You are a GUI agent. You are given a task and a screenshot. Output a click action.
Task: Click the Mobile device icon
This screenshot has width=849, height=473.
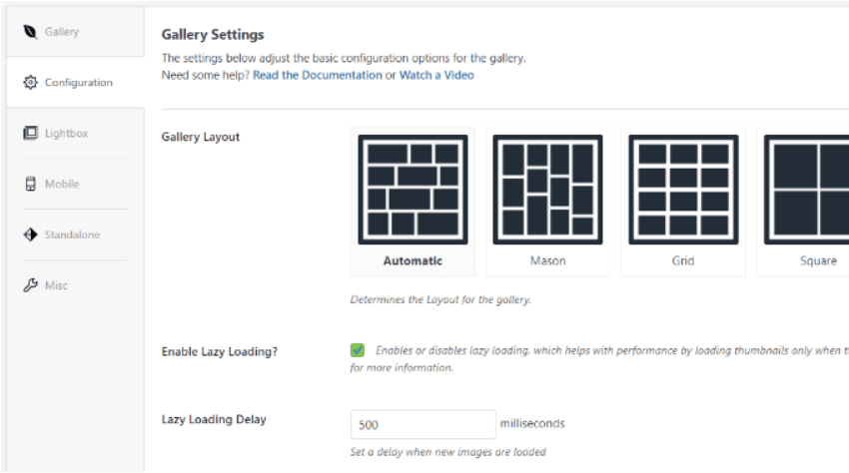30,185
